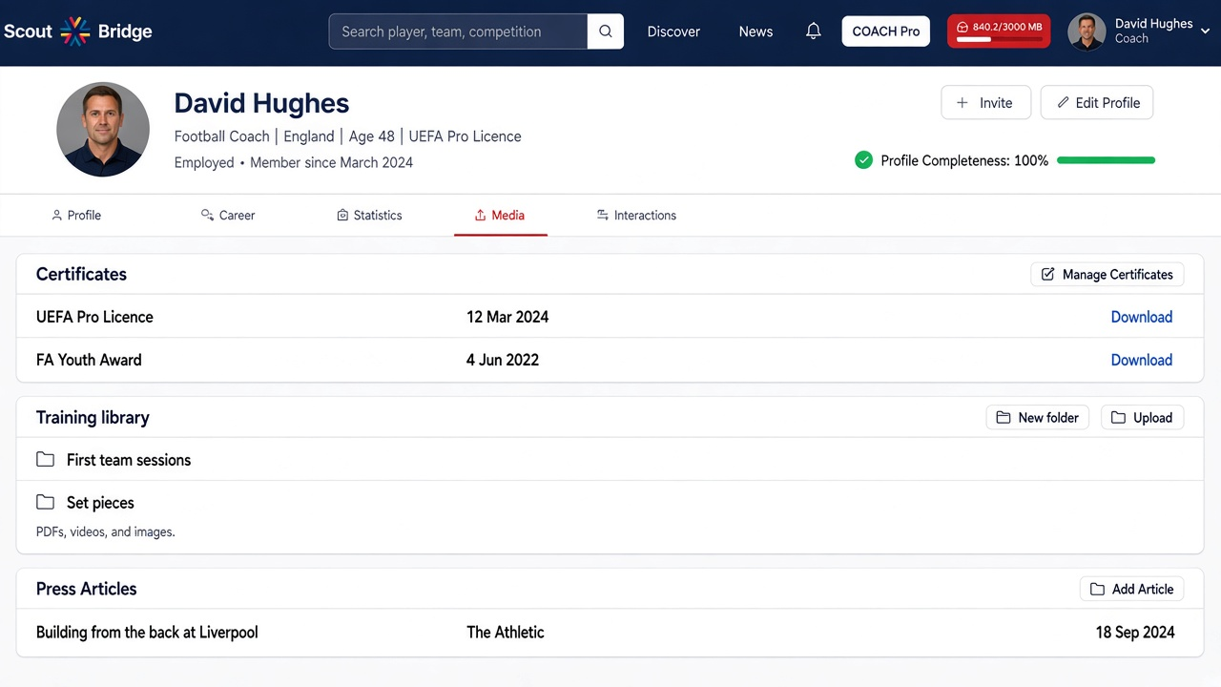Download the FA Youth Award certificate
1221x687 pixels.
(x=1142, y=360)
